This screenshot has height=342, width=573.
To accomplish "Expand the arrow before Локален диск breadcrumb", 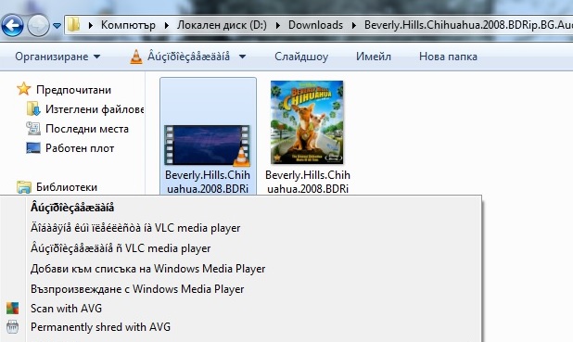I will point(167,25).
